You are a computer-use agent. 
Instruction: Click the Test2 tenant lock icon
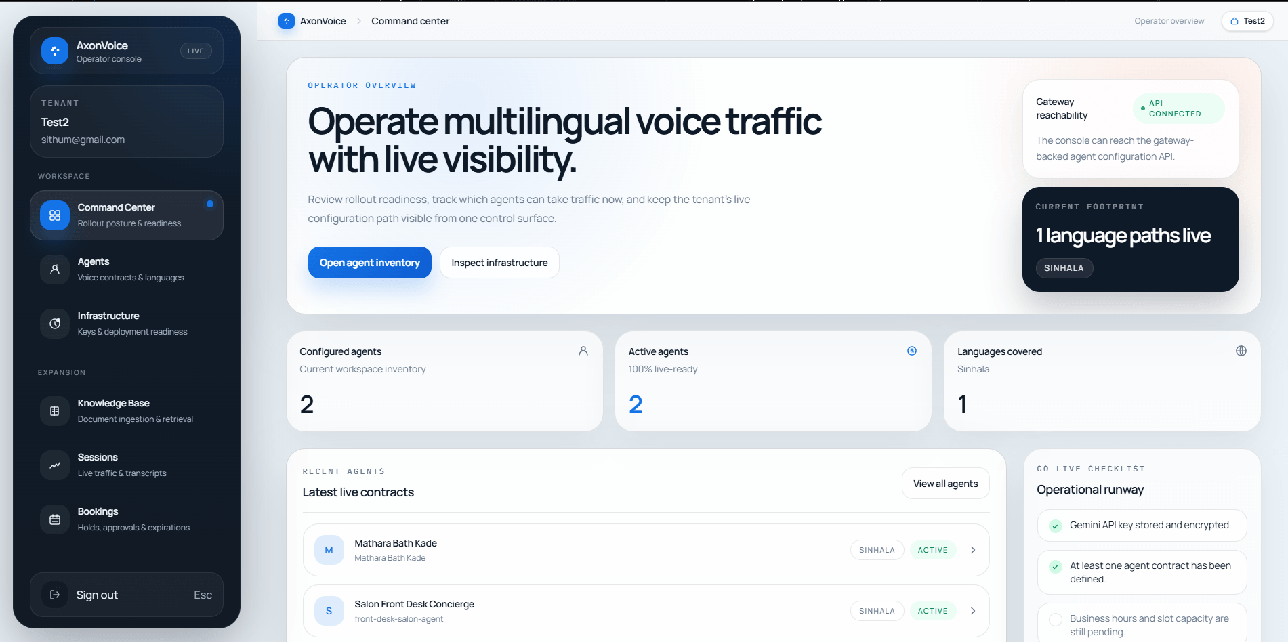[1234, 21]
